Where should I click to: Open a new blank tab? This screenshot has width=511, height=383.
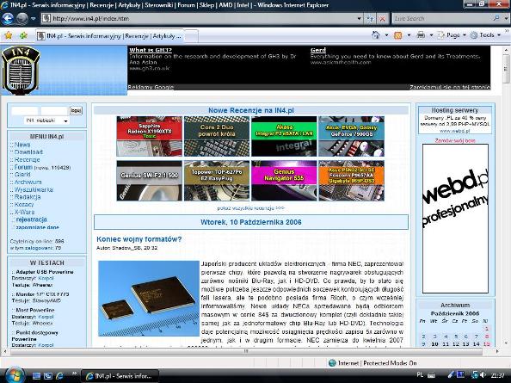[192, 36]
